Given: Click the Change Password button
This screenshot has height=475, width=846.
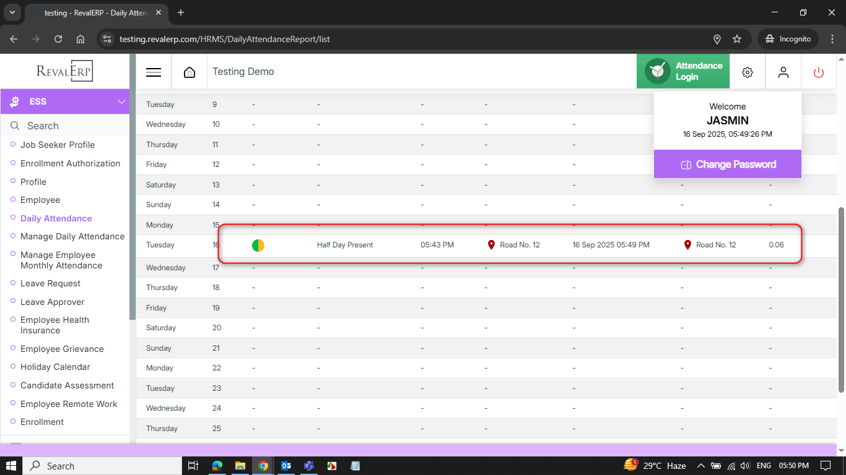Looking at the screenshot, I should [x=727, y=165].
